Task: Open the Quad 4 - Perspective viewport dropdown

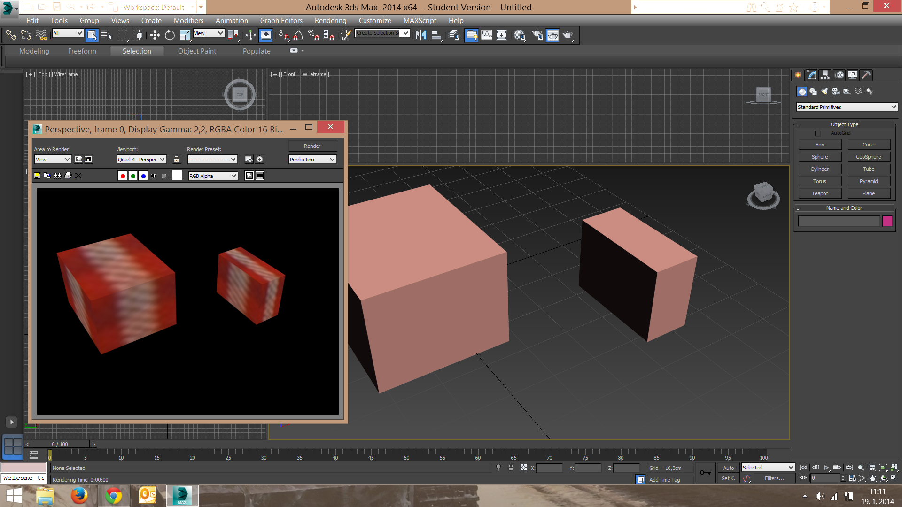Action: pyautogui.click(x=141, y=160)
